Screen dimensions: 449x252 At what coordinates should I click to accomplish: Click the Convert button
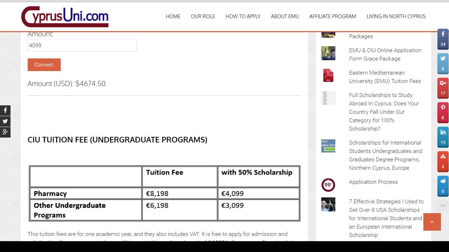pyautogui.click(x=44, y=65)
